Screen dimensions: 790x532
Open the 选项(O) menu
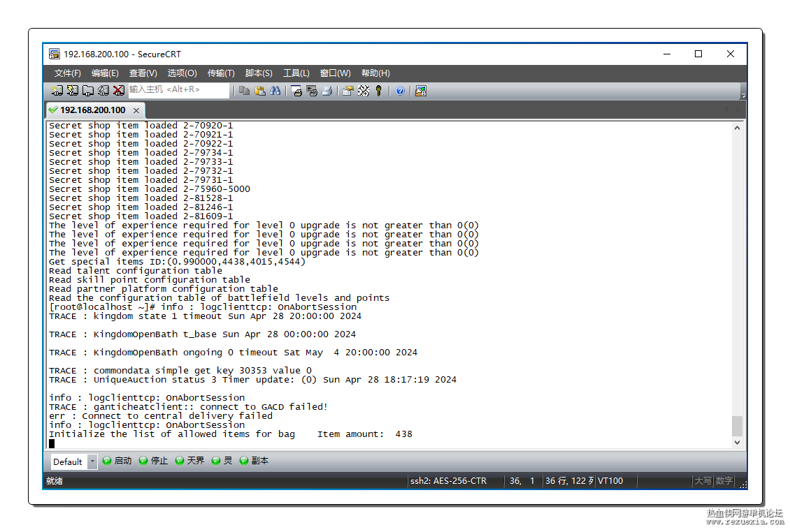(x=182, y=73)
